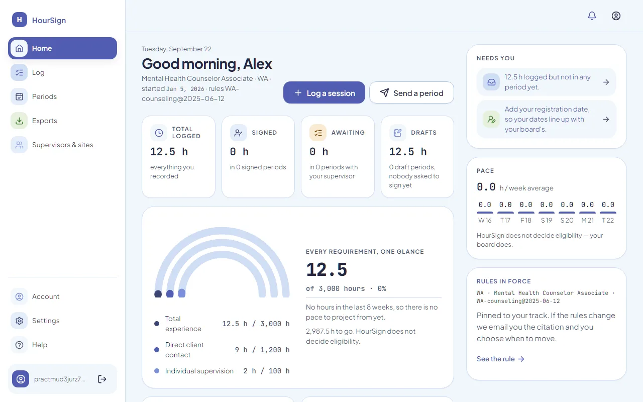Screen dimensions: 643x402
Task: Click the Settings gear icon
Action: click(x=19, y=321)
